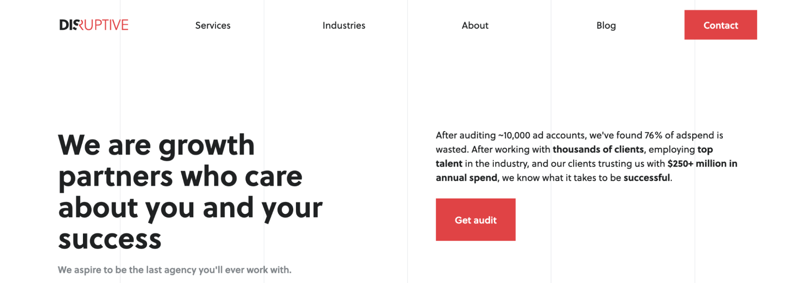This screenshot has height=283, width=805.
Task: Click the red "RUPTIVE" part of the logo
Action: point(105,25)
